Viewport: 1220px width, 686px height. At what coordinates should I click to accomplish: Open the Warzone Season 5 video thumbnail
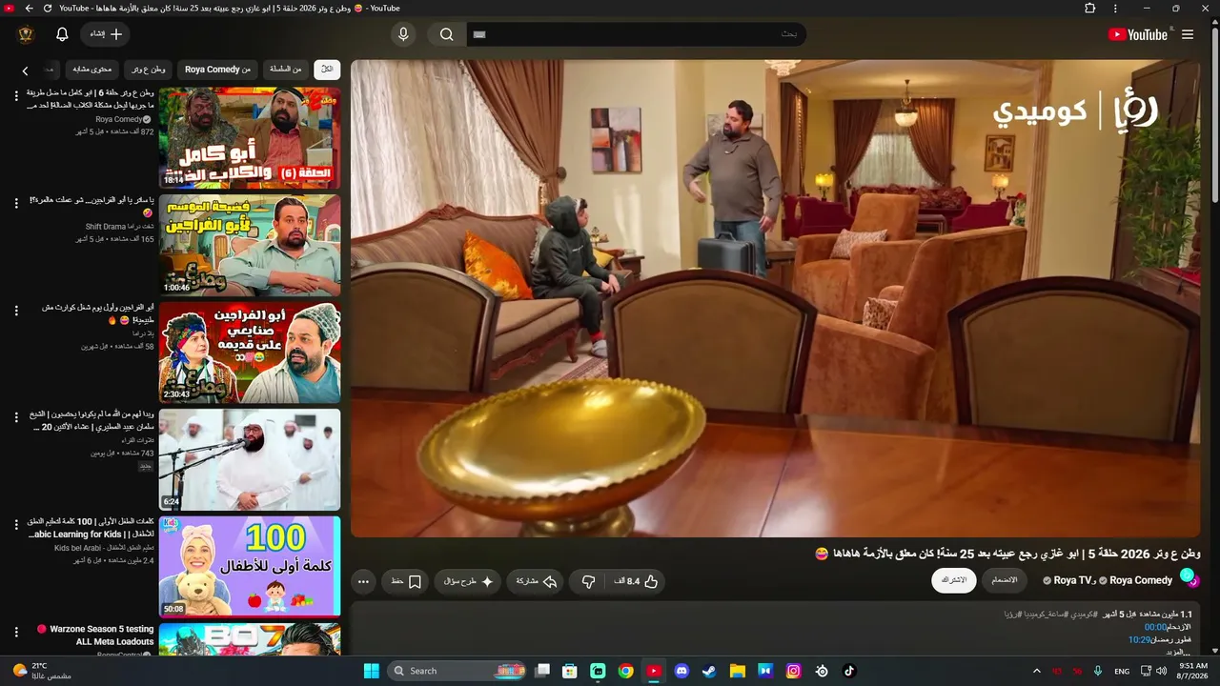[250, 639]
